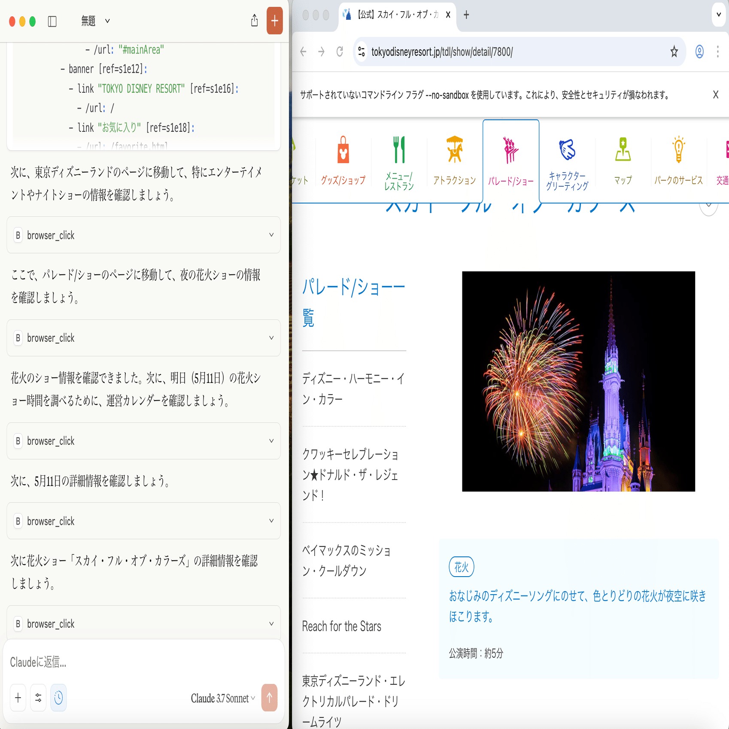Image resolution: width=729 pixels, height=729 pixels.
Task: Open a new browser tab
Action: tap(466, 15)
